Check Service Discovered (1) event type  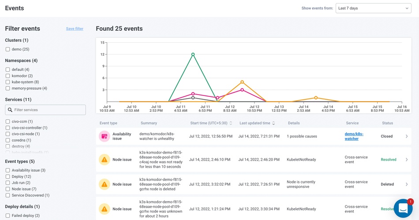tap(8, 195)
